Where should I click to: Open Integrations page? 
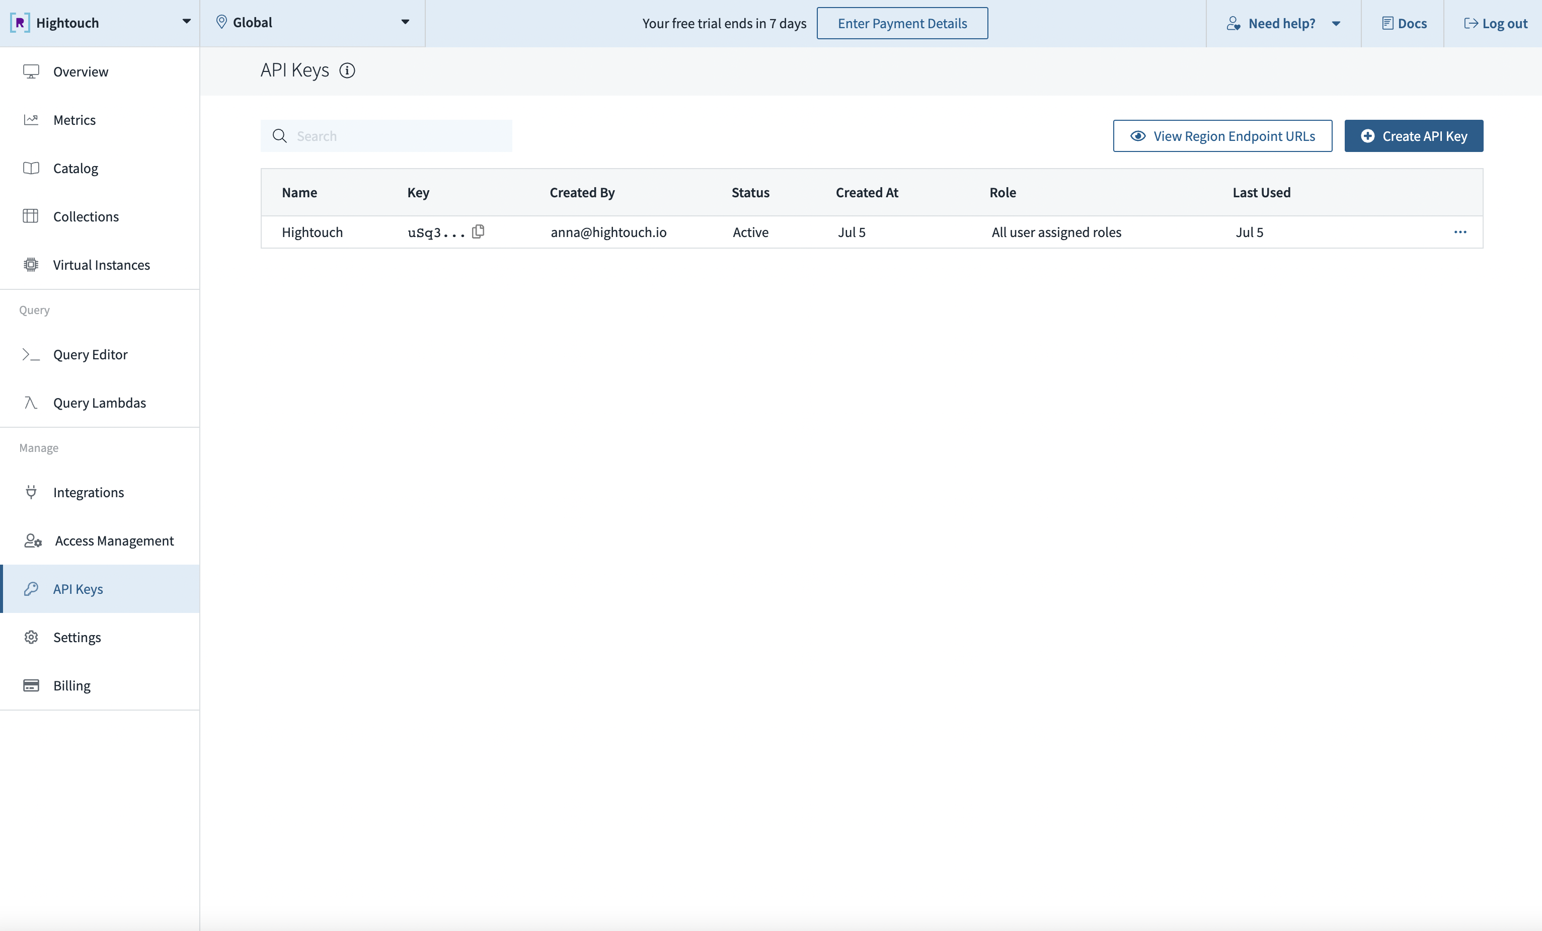pos(100,492)
